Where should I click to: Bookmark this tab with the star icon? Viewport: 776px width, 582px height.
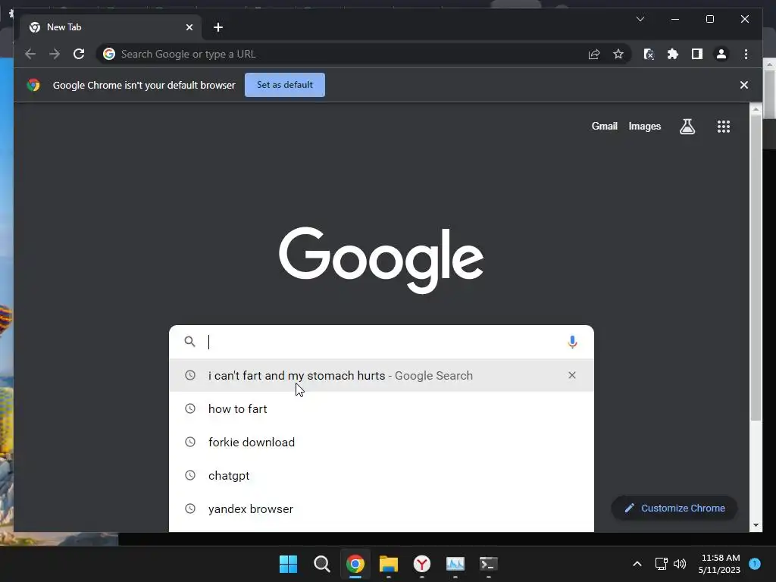(618, 54)
